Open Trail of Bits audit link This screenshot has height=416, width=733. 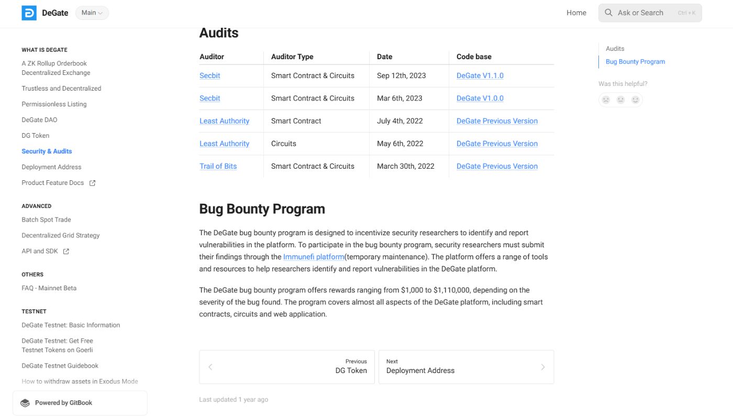[x=218, y=166]
